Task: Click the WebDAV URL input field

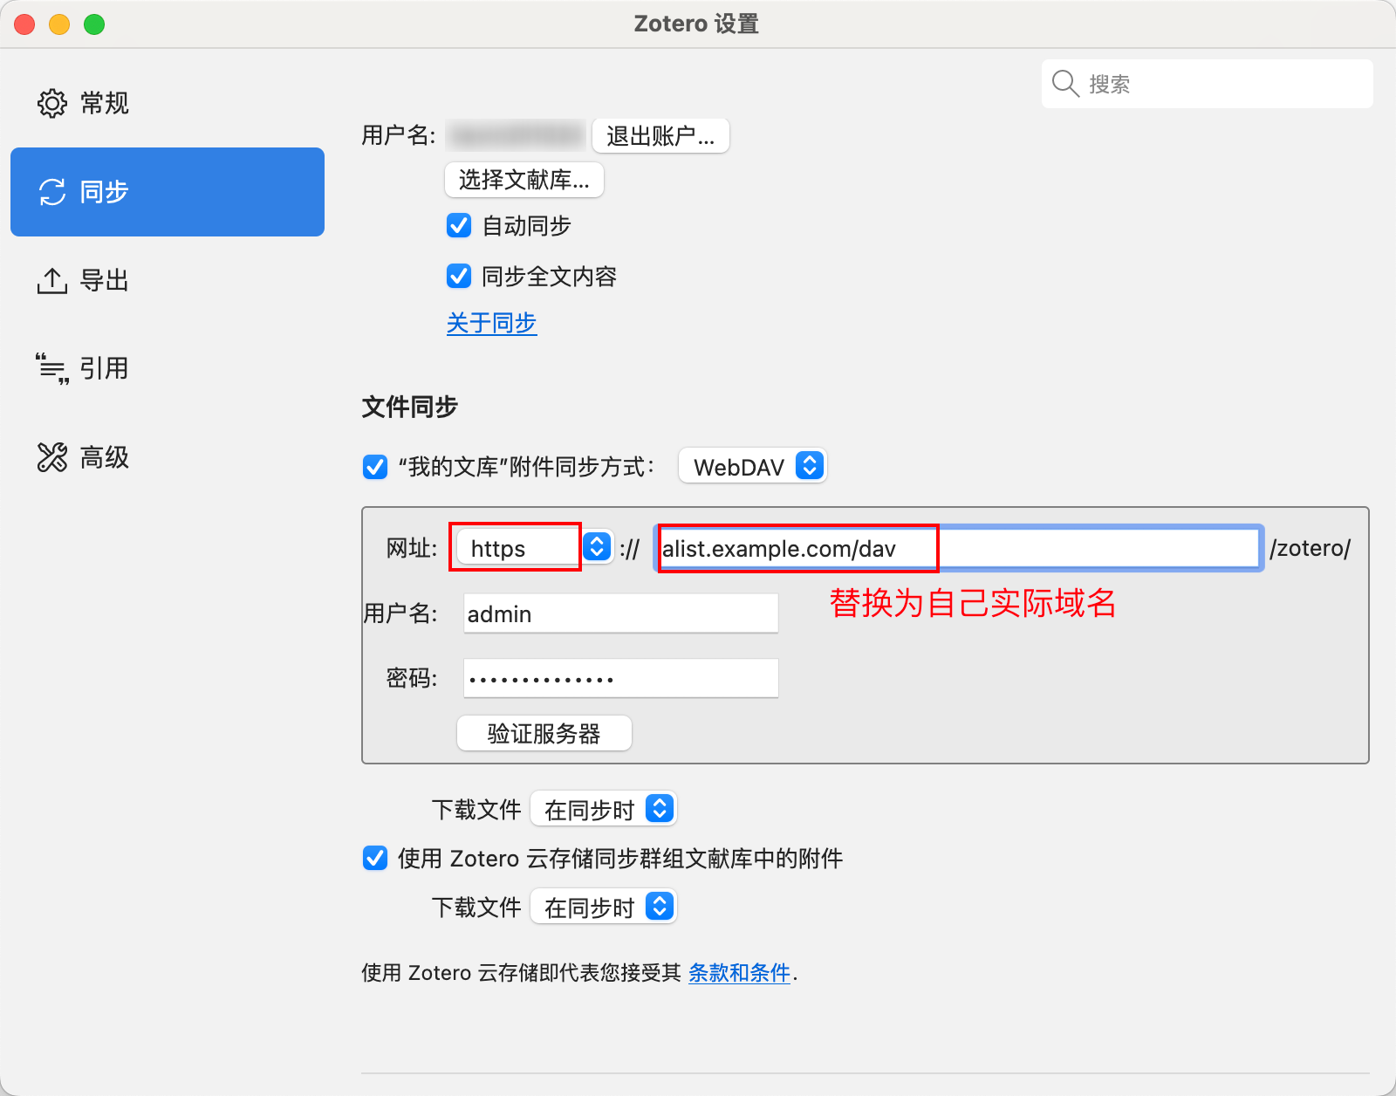Action: point(958,548)
